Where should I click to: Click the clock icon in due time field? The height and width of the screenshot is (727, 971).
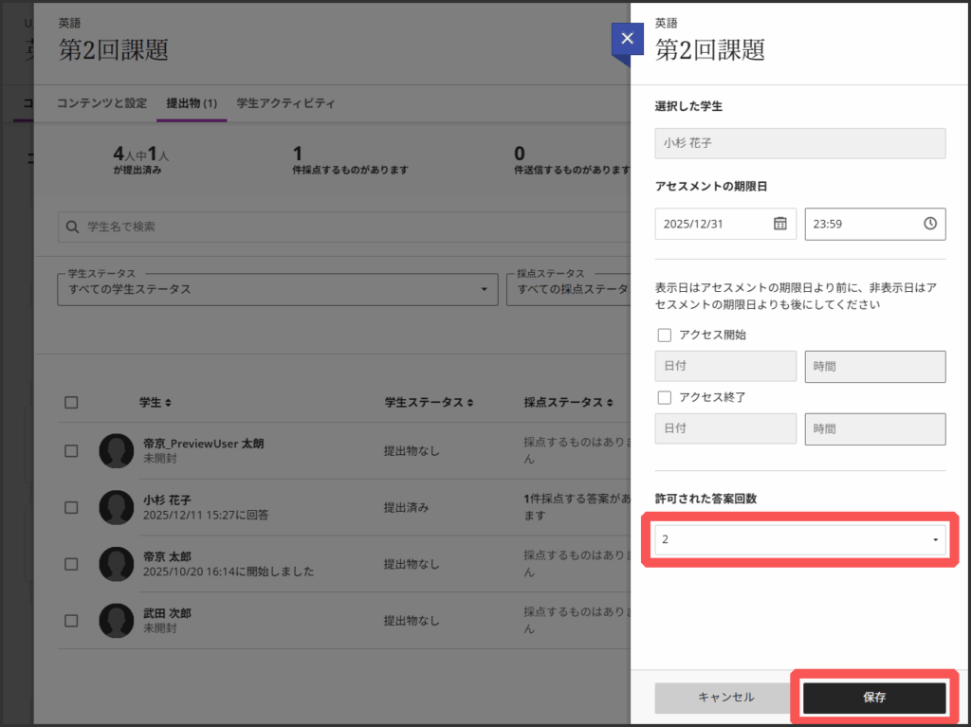[929, 224]
